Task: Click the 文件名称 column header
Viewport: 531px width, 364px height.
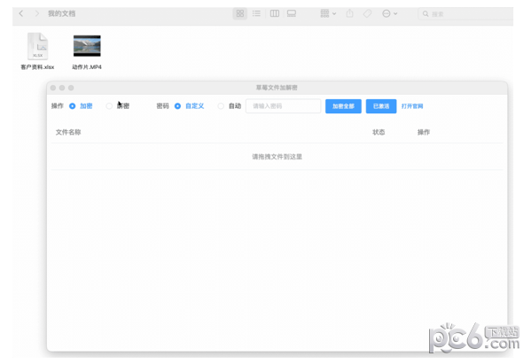Action: (68, 132)
